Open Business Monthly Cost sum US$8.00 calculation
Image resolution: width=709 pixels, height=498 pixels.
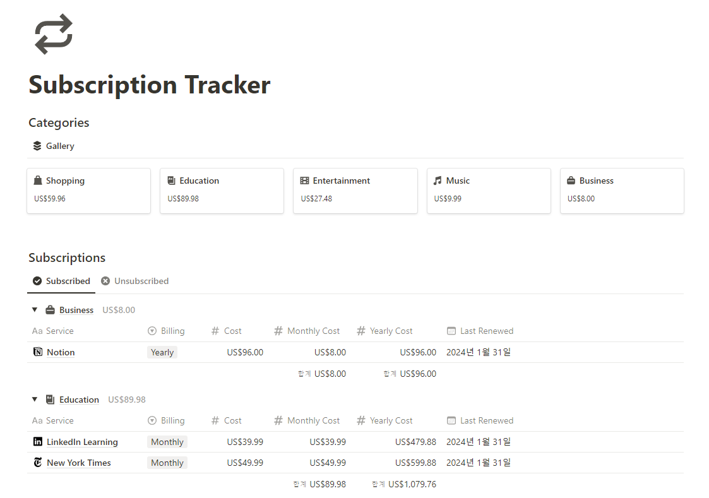click(x=322, y=374)
